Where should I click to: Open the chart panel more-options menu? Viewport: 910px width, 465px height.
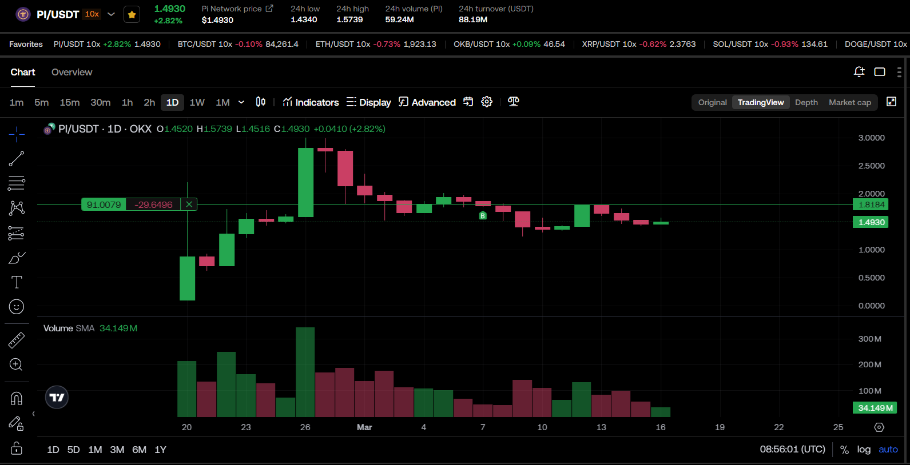(899, 72)
